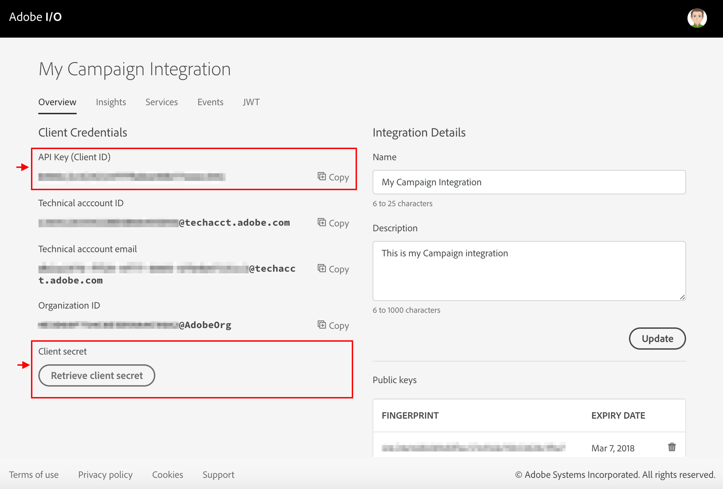
Task: Go to the Events tab
Action: (210, 102)
